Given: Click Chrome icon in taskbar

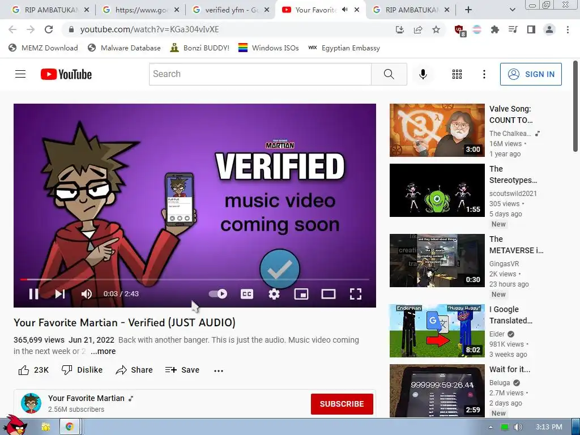Looking at the screenshot, I should coord(69,427).
